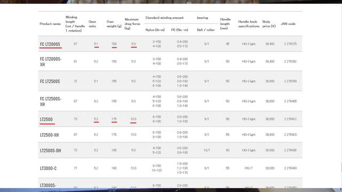Click HG-I light in FC LT2500S-XH row
Screen dimensions: 342x192
248,101
